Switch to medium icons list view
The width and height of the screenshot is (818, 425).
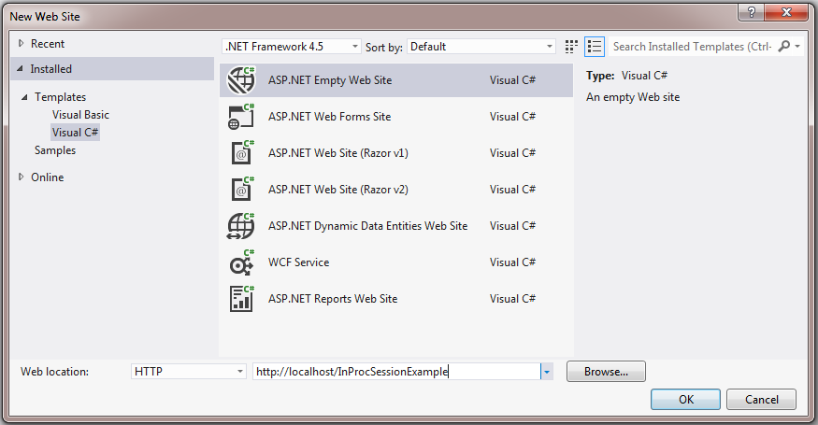(x=596, y=47)
